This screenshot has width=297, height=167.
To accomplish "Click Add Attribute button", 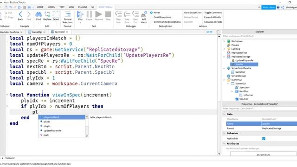I will 263,154.
